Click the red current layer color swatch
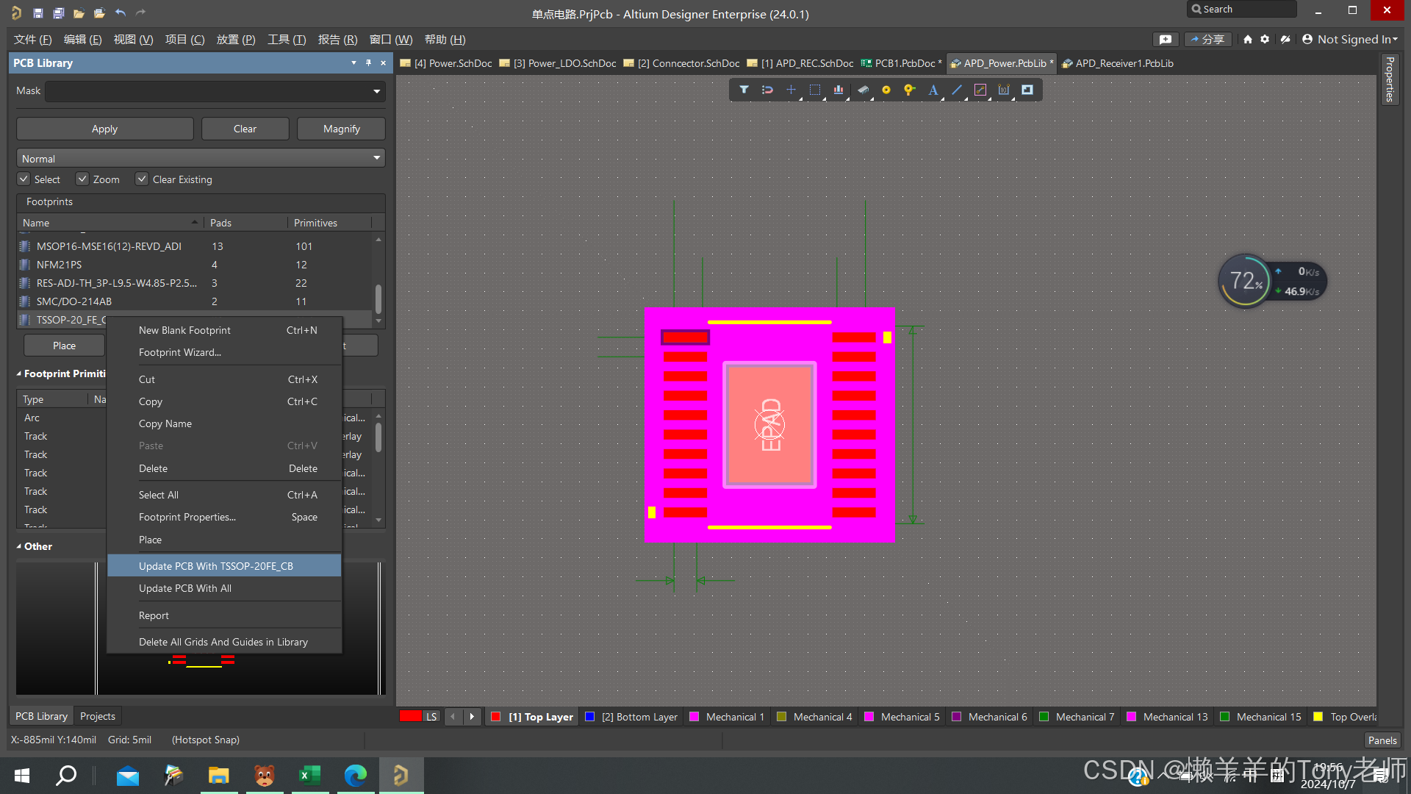Image resolution: width=1411 pixels, height=794 pixels. click(410, 716)
